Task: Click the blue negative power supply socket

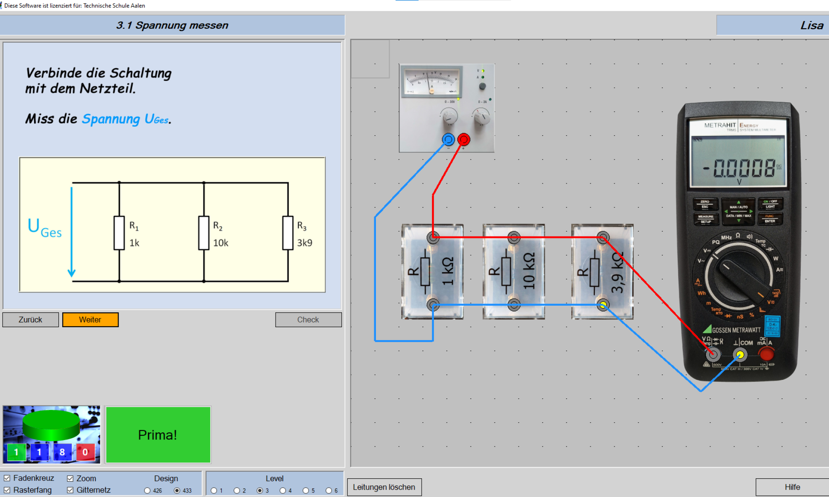Action: coord(448,140)
